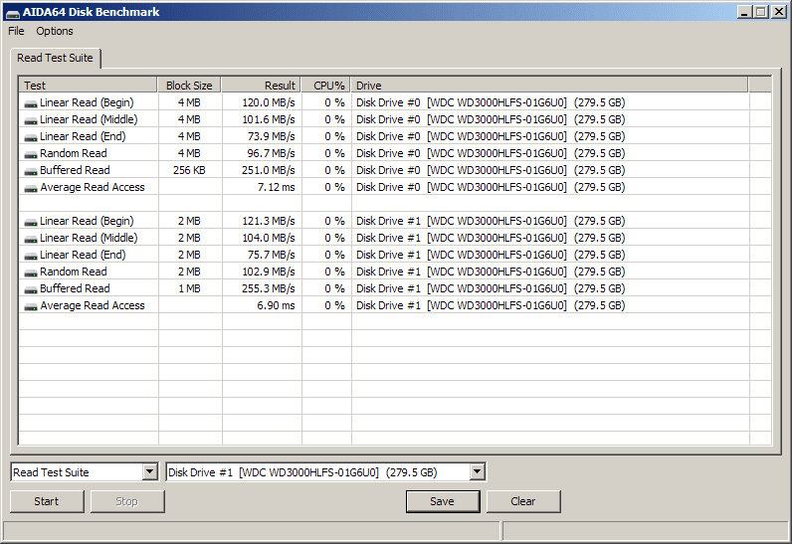Click disk icon of Random Read 4 MB row
Viewport: 792px width, 544px height.
[x=30, y=155]
